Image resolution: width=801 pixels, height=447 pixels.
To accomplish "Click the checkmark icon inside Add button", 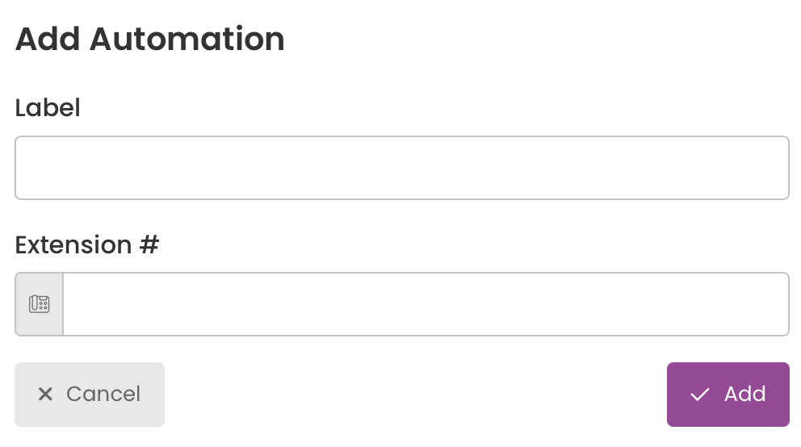I will [700, 395].
